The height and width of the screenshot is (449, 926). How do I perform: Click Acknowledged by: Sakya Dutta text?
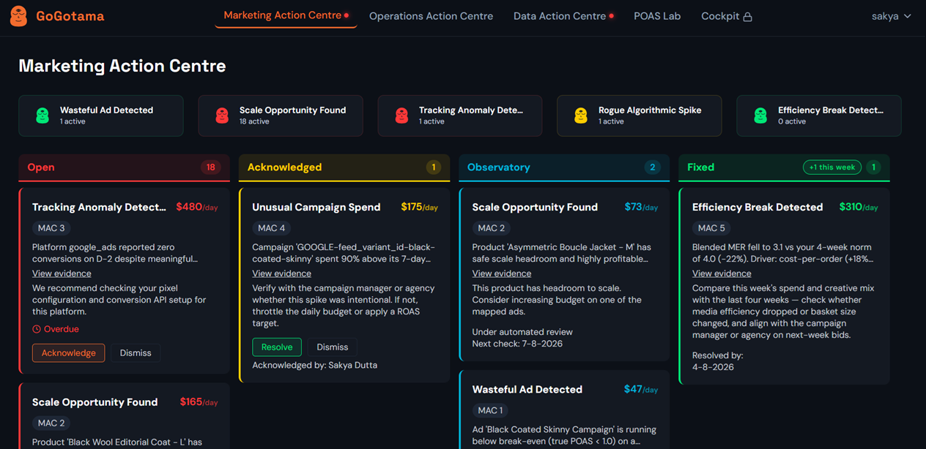pyautogui.click(x=315, y=365)
